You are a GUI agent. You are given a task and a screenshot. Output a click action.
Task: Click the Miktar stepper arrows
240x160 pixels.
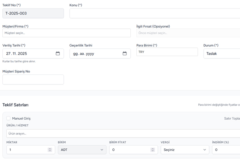(x=50, y=150)
